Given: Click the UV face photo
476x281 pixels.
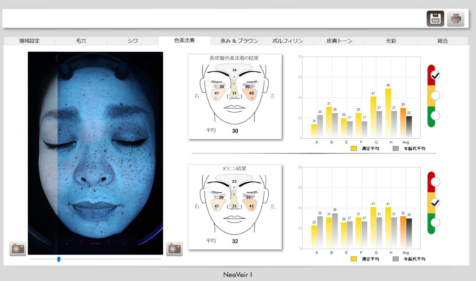Looking at the screenshot, I should click(x=96, y=153).
